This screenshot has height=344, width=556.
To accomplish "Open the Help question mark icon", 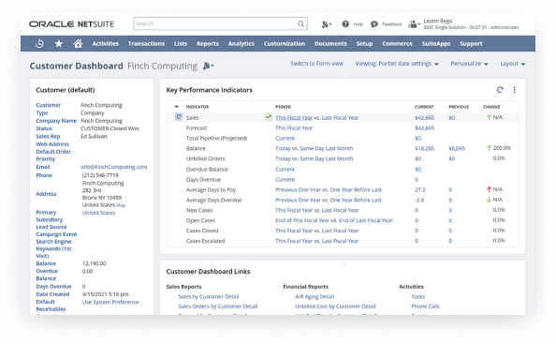I will 345,24.
